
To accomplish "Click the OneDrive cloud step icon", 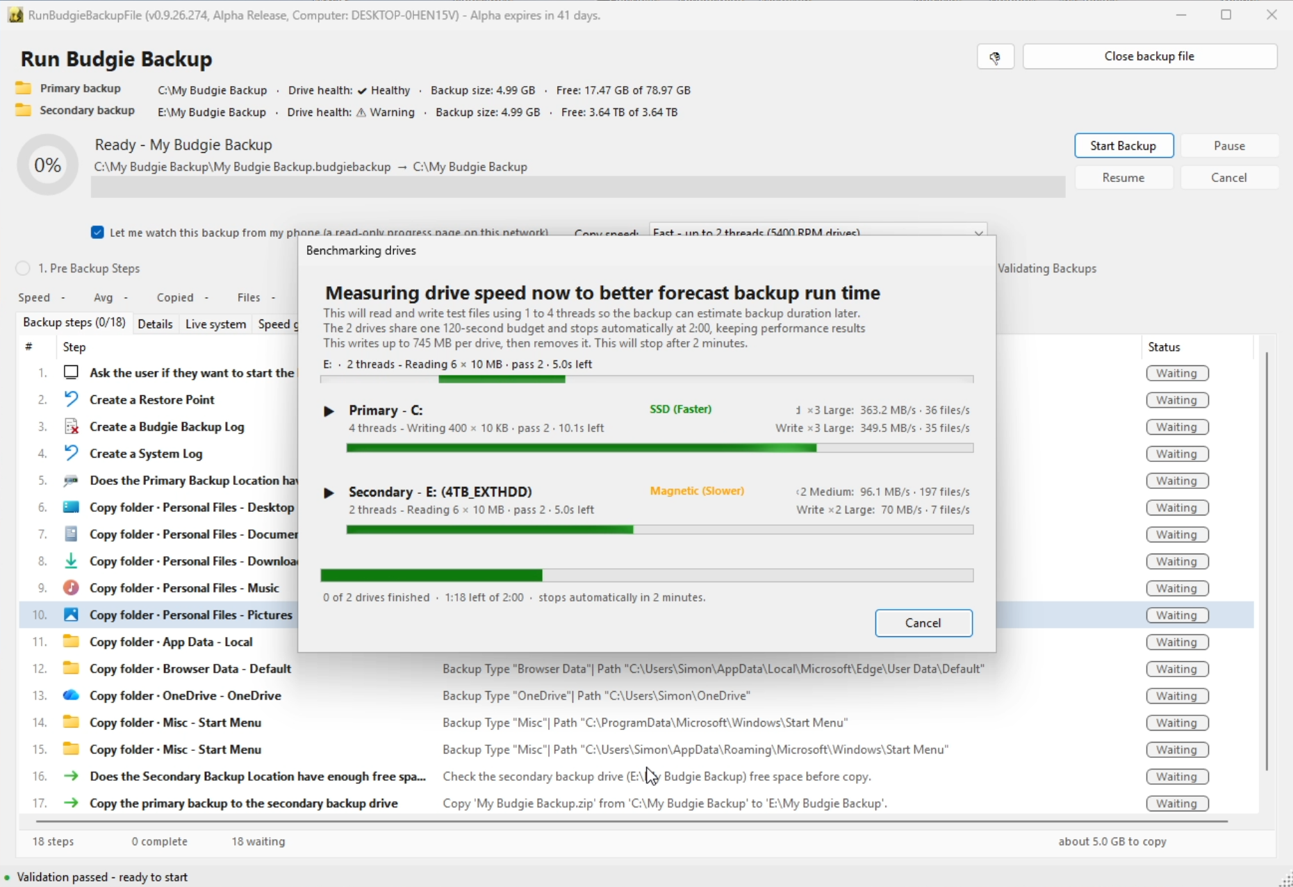I will point(71,695).
